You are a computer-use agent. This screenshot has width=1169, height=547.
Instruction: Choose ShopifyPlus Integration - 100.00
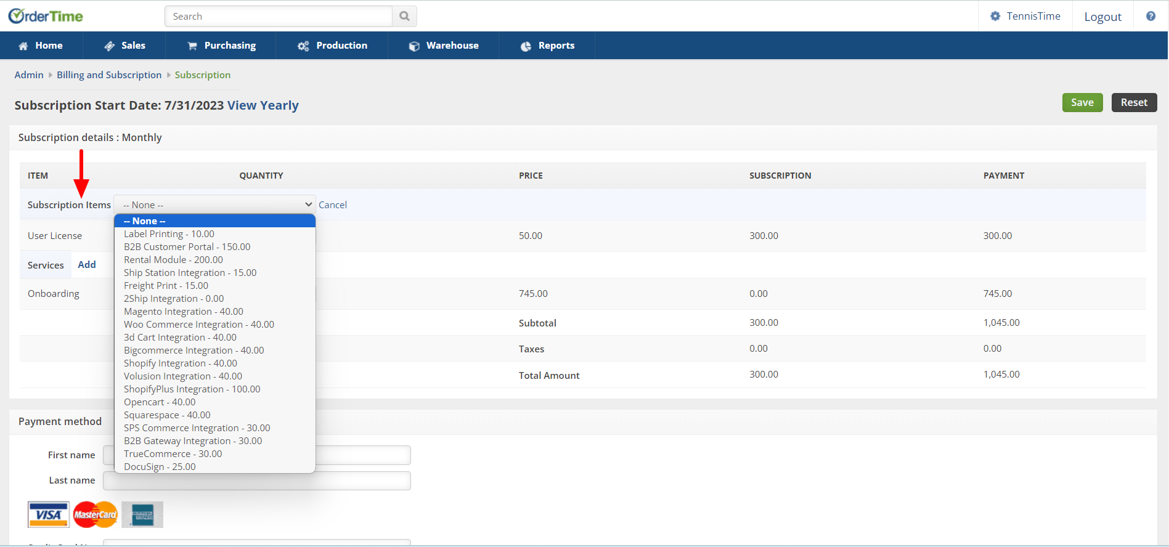click(x=215, y=389)
